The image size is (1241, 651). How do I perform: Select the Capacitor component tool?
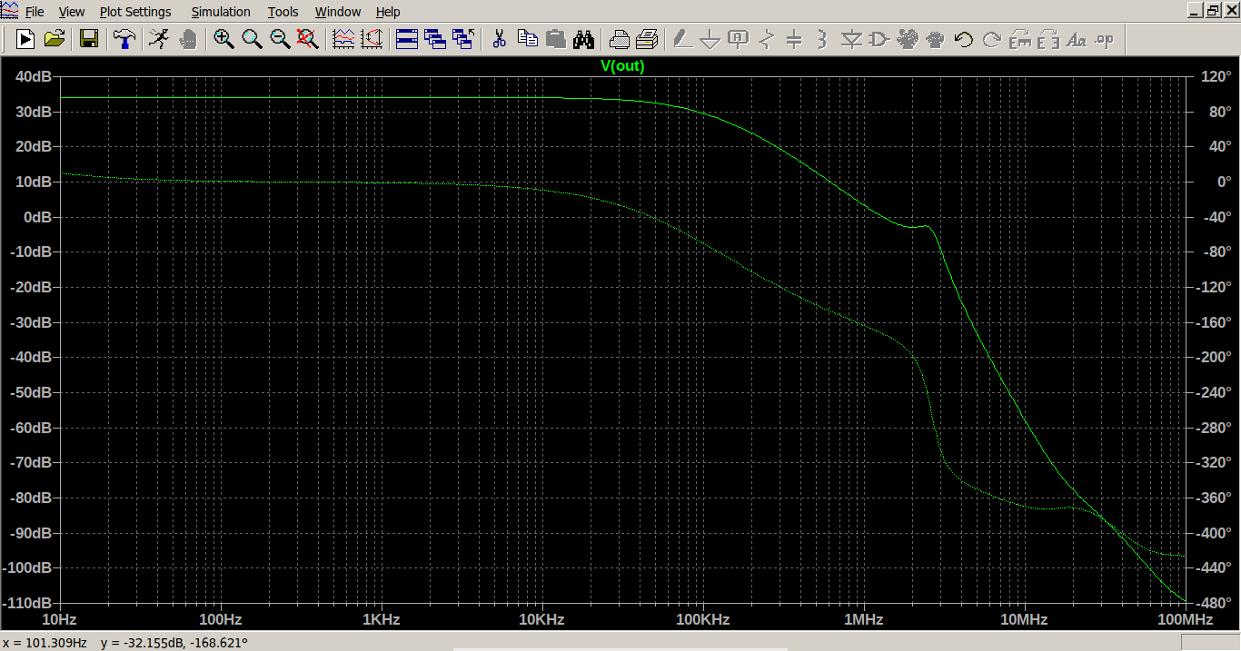point(795,39)
